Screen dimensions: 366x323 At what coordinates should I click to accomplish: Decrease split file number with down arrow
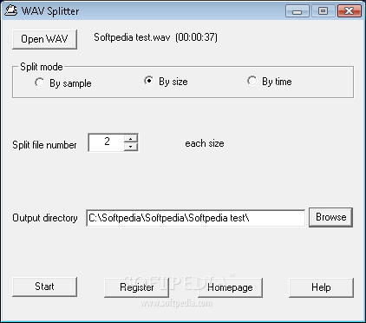(x=131, y=147)
